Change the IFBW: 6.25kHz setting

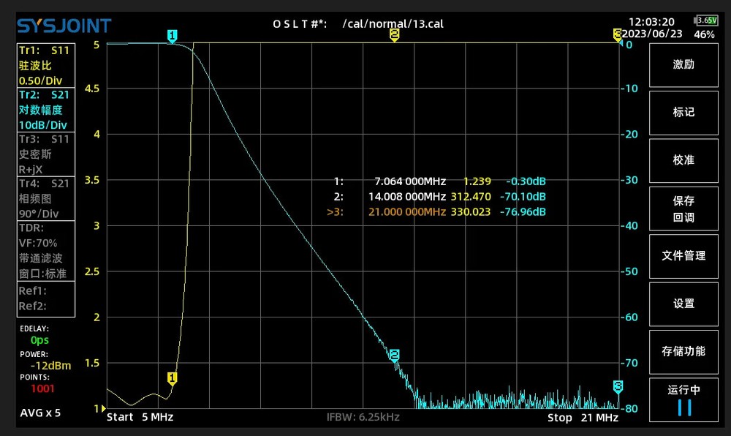point(363,417)
